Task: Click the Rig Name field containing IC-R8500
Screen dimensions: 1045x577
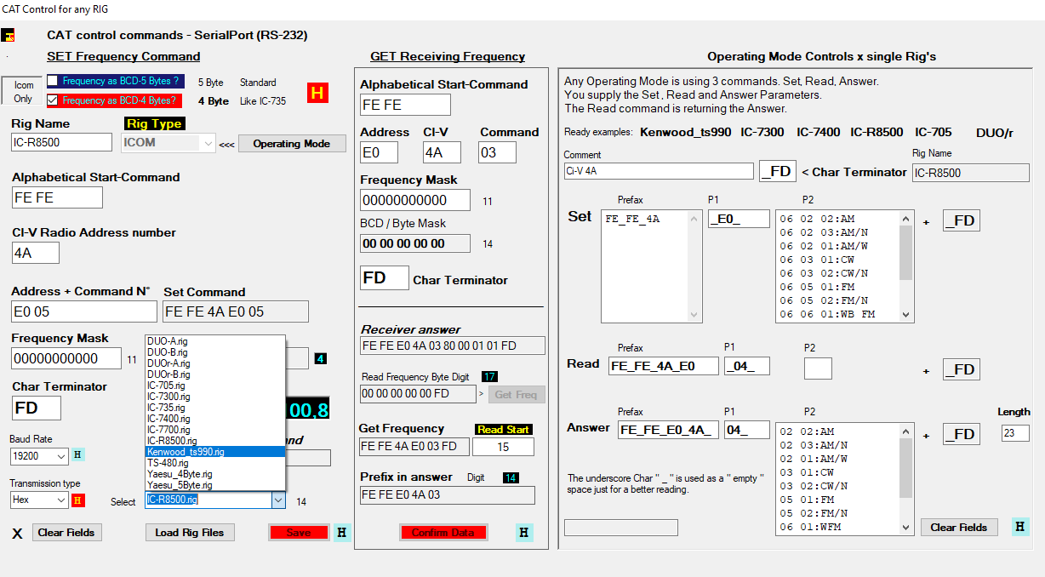Action: click(61, 142)
